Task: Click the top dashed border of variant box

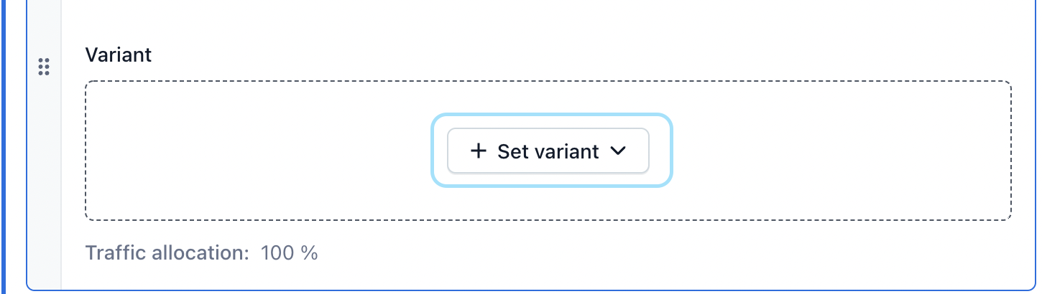Action: click(x=548, y=82)
